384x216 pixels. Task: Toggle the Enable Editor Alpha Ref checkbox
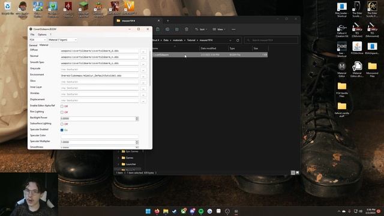(x=62, y=106)
